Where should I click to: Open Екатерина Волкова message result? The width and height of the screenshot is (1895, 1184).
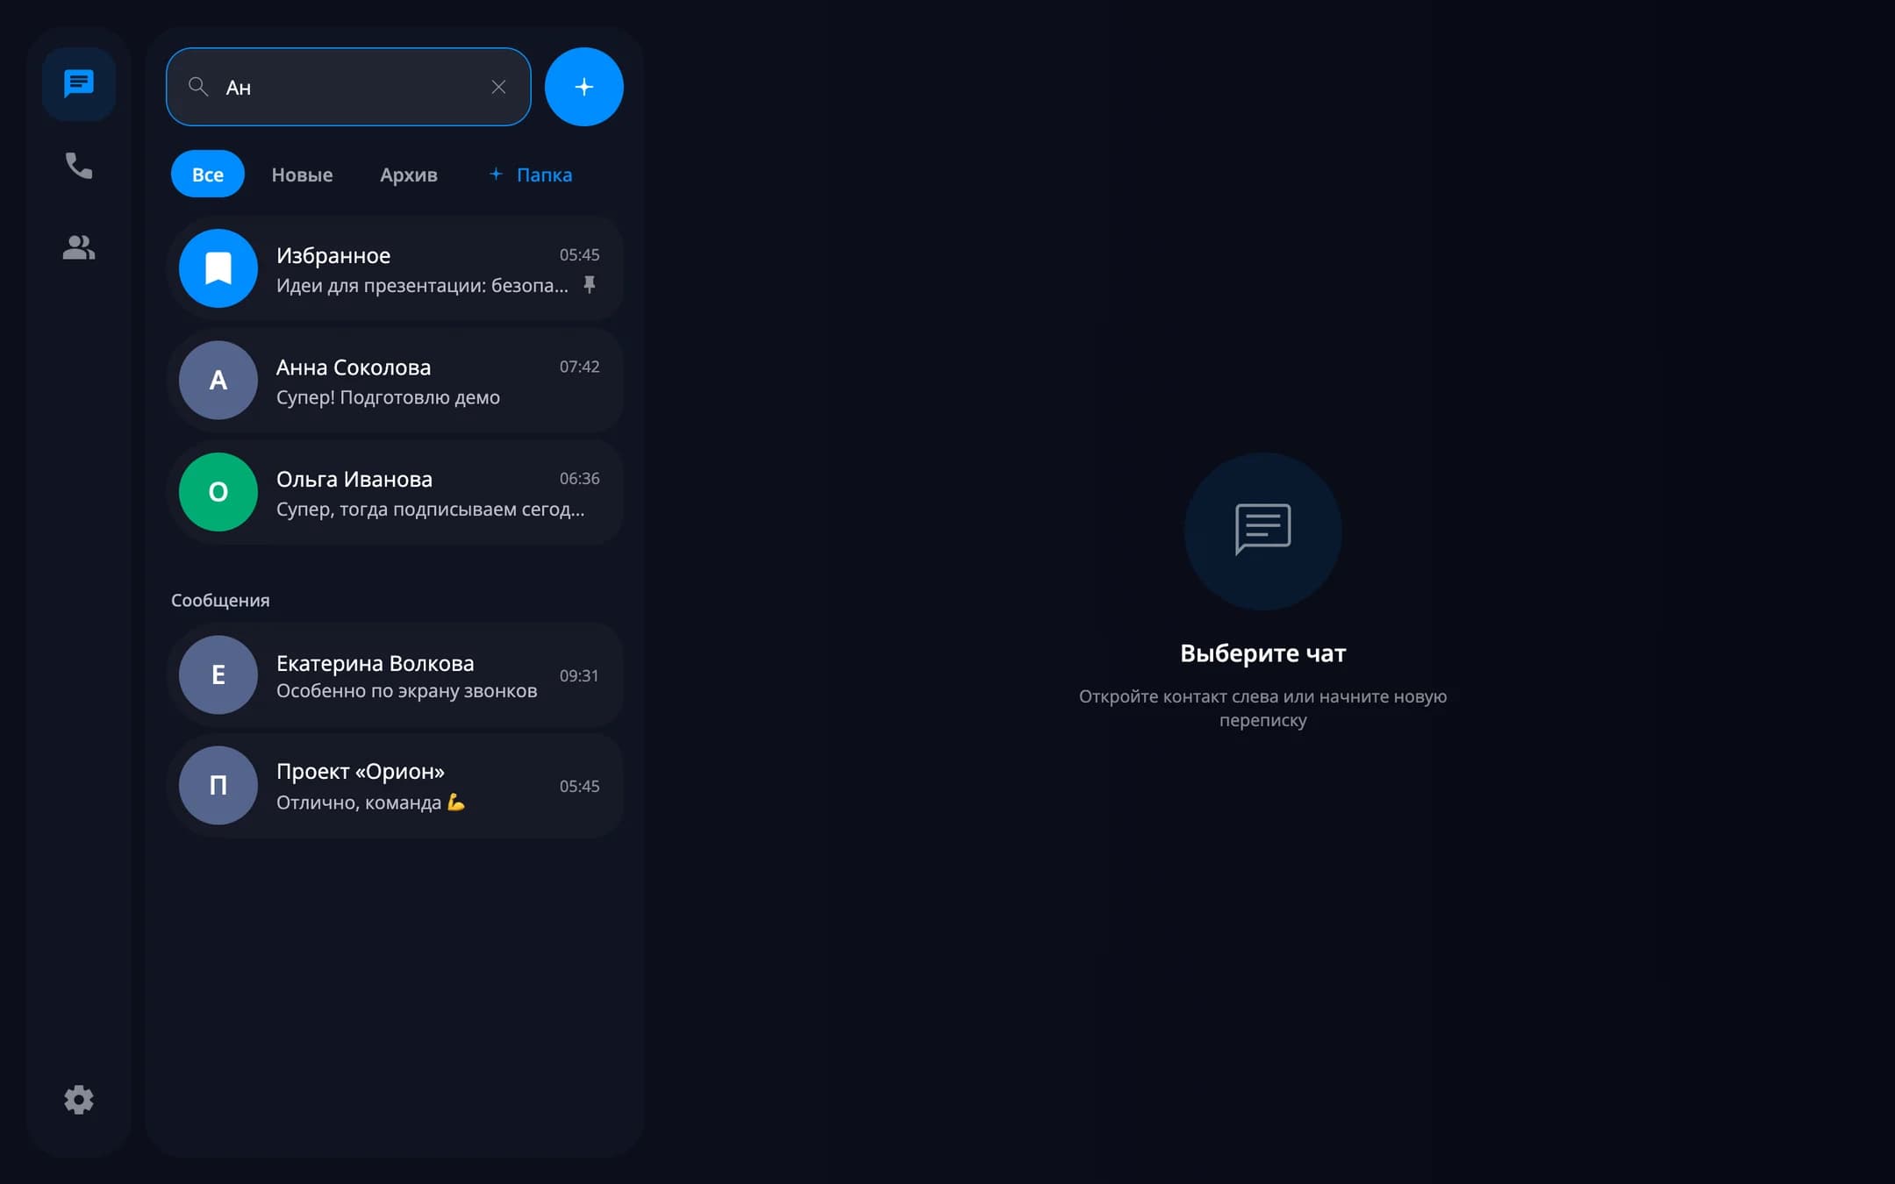(395, 674)
